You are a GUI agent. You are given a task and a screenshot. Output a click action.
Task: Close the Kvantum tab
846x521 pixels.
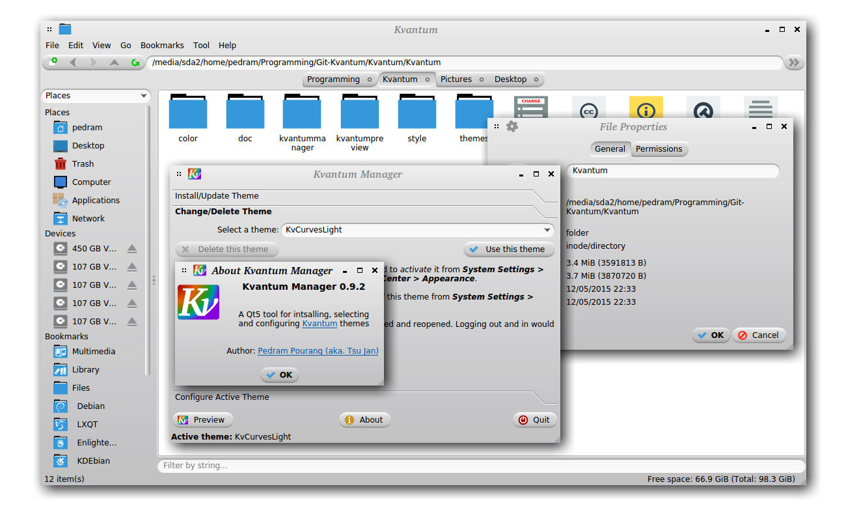(428, 79)
